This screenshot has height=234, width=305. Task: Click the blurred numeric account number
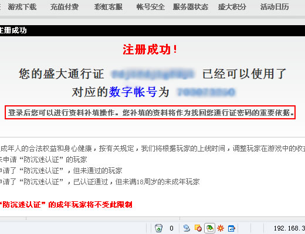pyautogui.click(x=206, y=92)
